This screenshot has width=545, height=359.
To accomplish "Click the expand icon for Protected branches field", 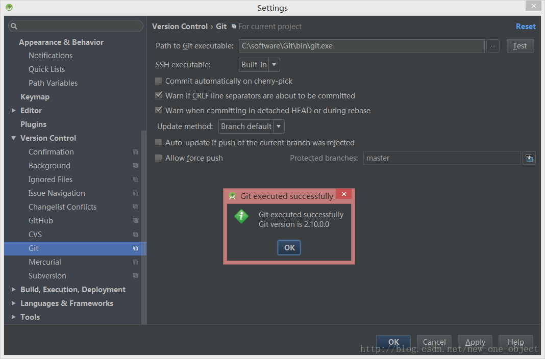I will click(x=529, y=158).
